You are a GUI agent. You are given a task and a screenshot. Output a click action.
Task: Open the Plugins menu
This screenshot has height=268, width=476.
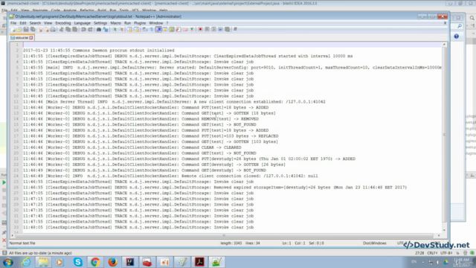[x=140, y=23]
